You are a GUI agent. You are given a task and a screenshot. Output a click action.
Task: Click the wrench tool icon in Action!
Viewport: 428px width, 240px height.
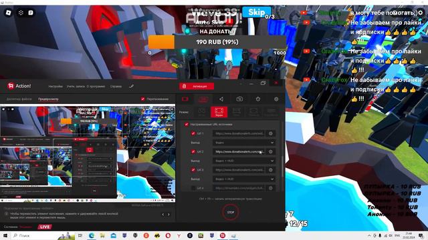coord(131,86)
